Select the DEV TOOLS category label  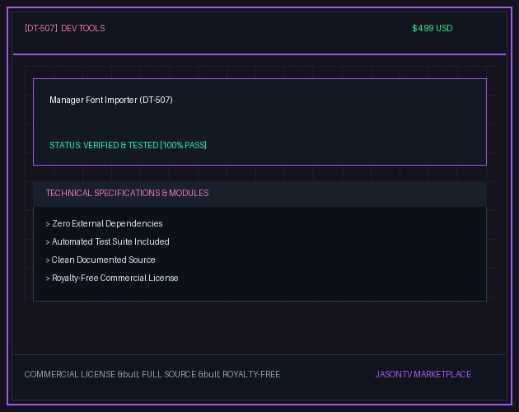click(x=83, y=28)
